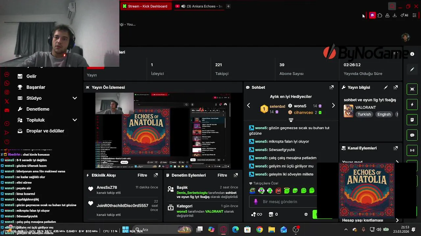Screen dimensions: 421x236
Task: Click the lightning quick action icon
Action: [x=412, y=105]
